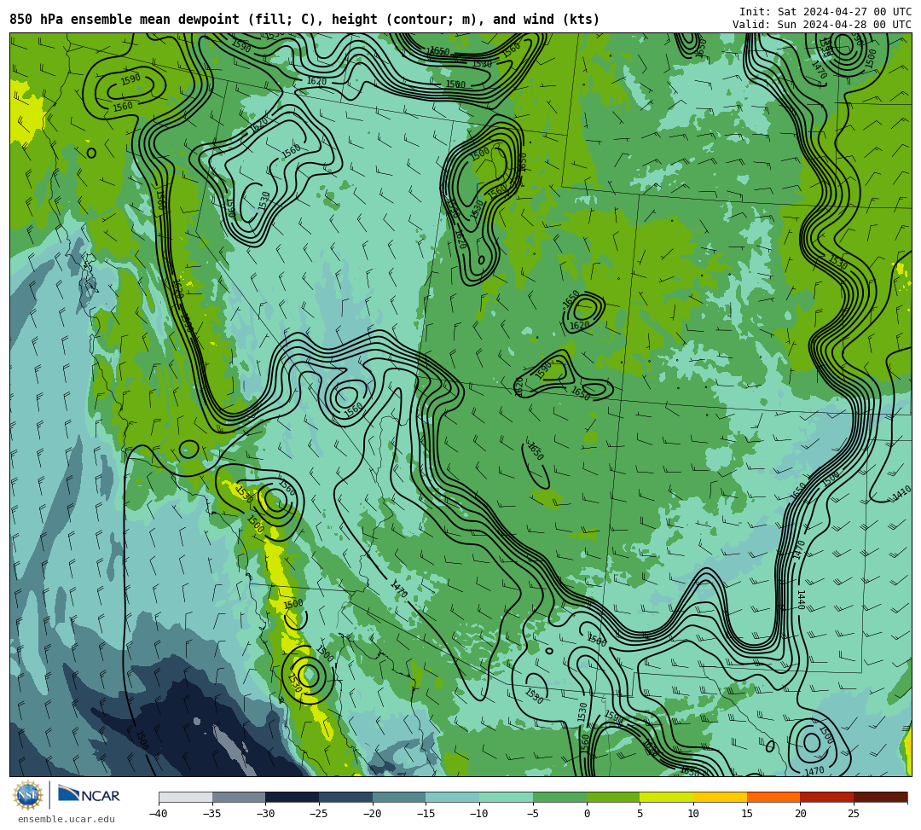
Task: Click the dark brown swatch above 25
Action: [880, 797]
